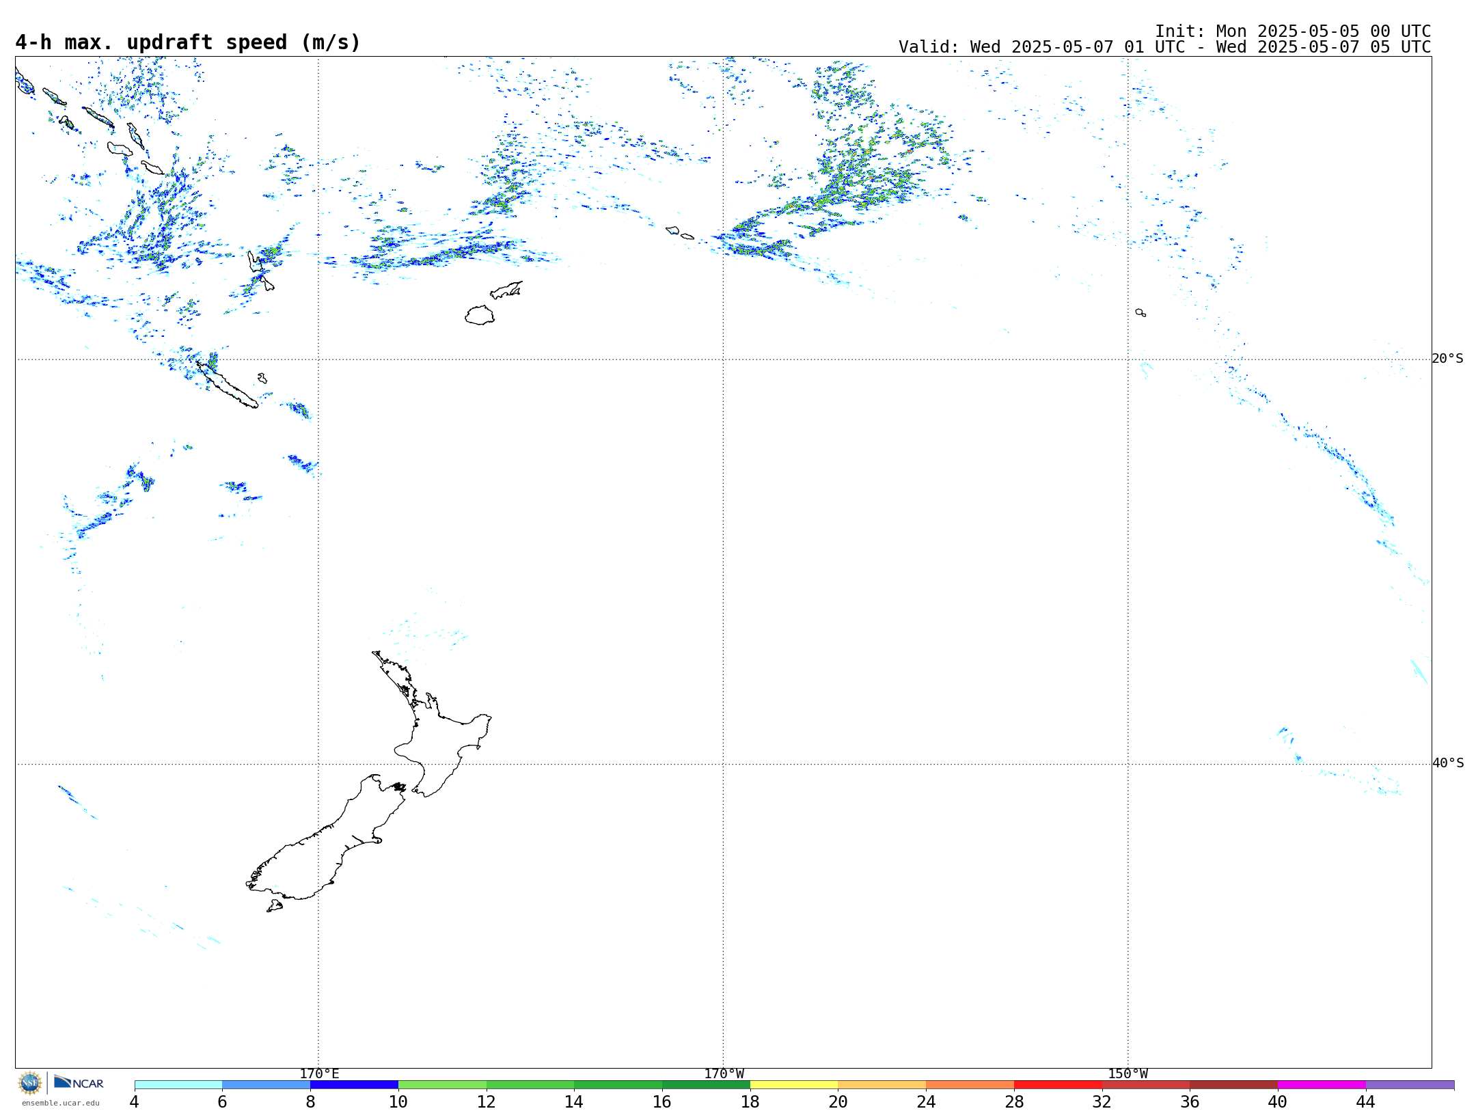Click the ensemble.ucar.edu text
Viewport: 1476px width, 1111px height.
[x=61, y=1103]
